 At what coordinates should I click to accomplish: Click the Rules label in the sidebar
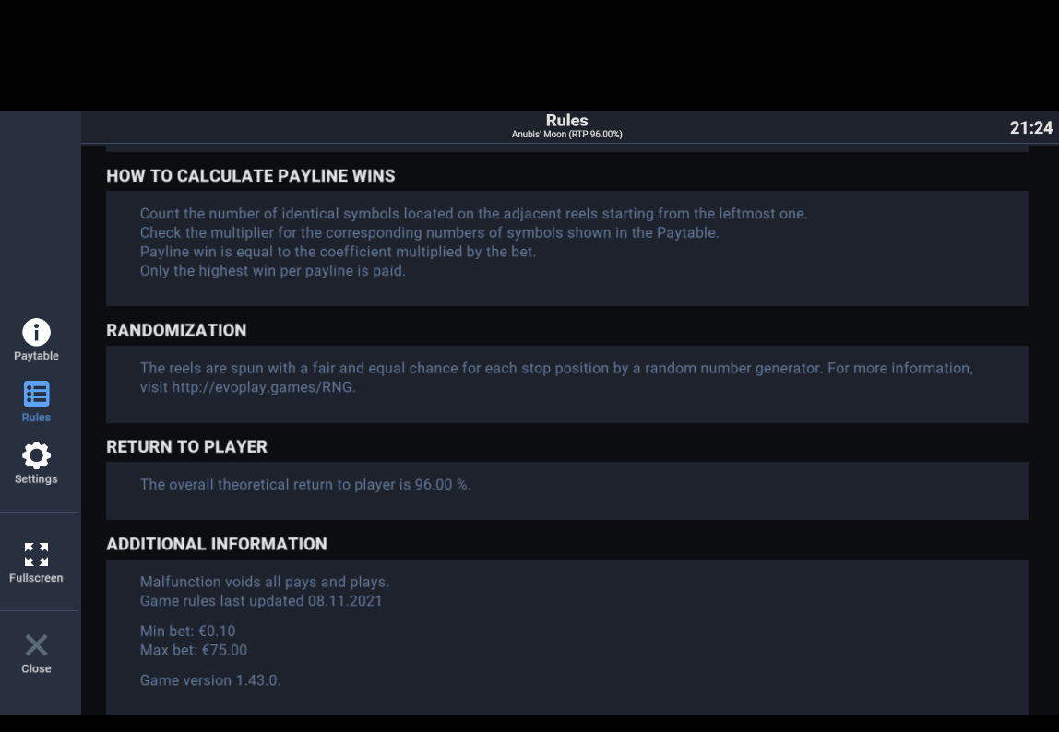(x=37, y=418)
